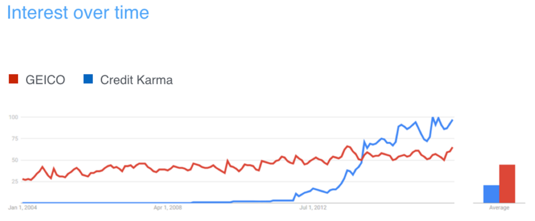Click the 50 y-axis label
Viewport: 535px width, 221px height.
pyautogui.click(x=15, y=160)
